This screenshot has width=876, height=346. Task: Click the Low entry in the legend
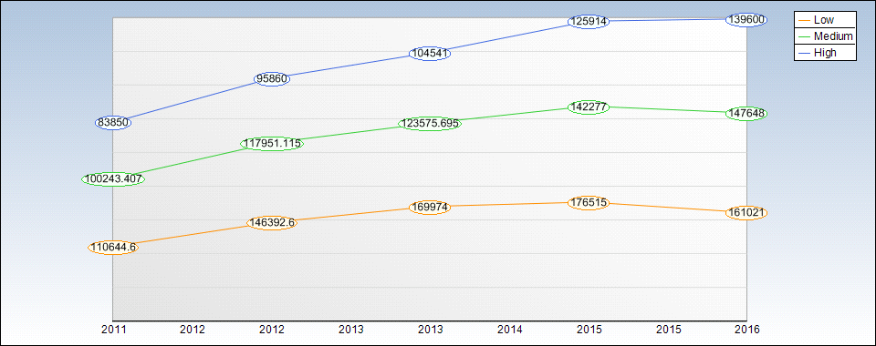[x=825, y=20]
